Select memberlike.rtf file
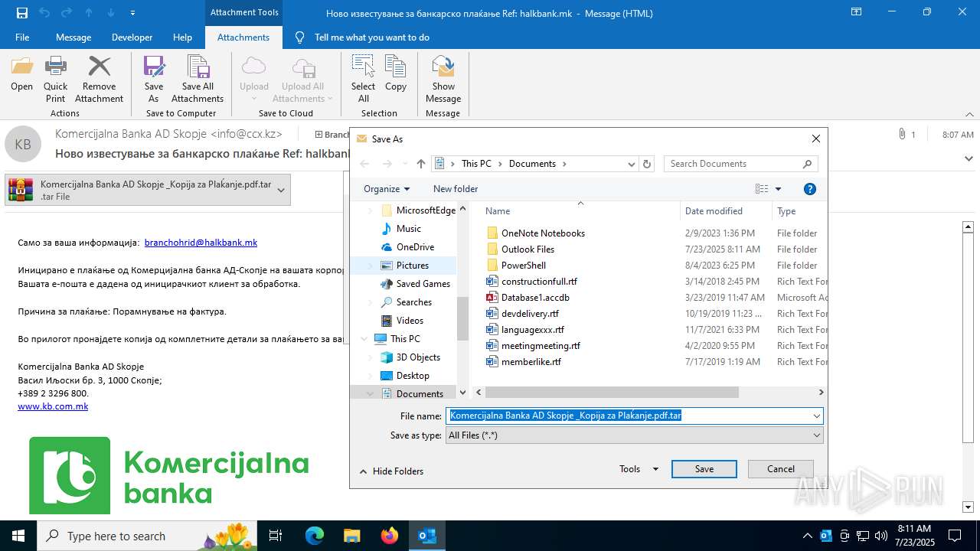This screenshot has width=980, height=551. pos(531,362)
